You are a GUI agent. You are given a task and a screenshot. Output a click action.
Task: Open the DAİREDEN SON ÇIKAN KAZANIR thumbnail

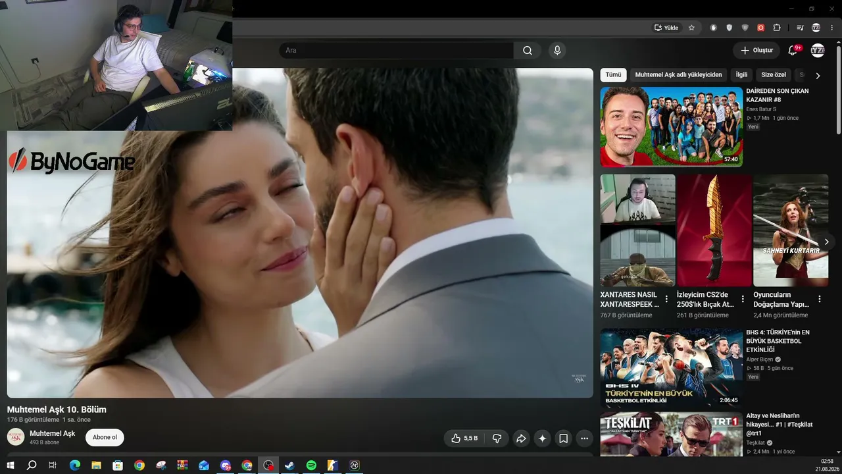[671, 126]
